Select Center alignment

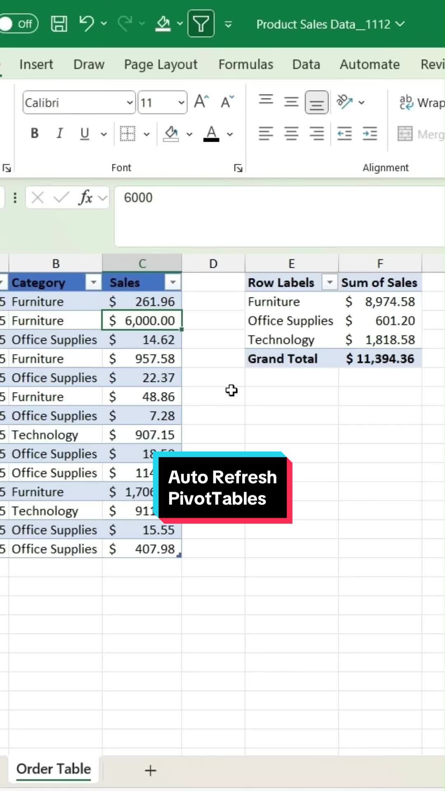291,133
